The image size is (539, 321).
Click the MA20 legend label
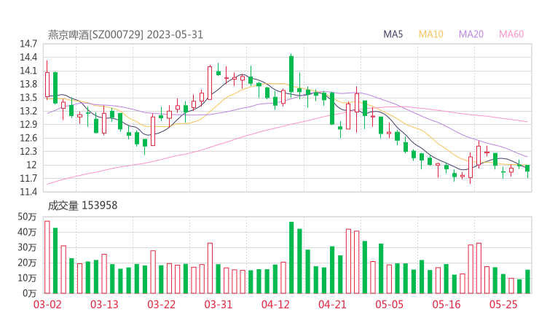[471, 34]
